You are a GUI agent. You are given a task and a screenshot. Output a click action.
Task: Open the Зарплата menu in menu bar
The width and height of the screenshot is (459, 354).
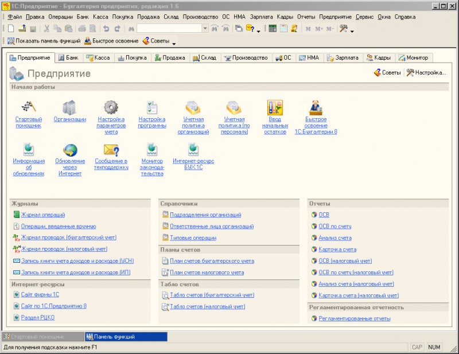tap(261, 17)
